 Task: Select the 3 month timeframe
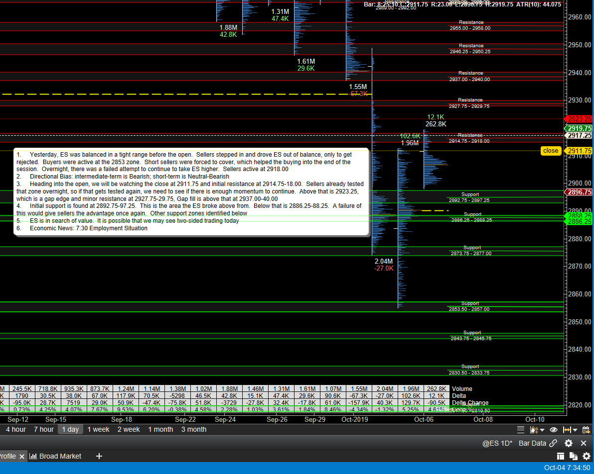(x=193, y=429)
